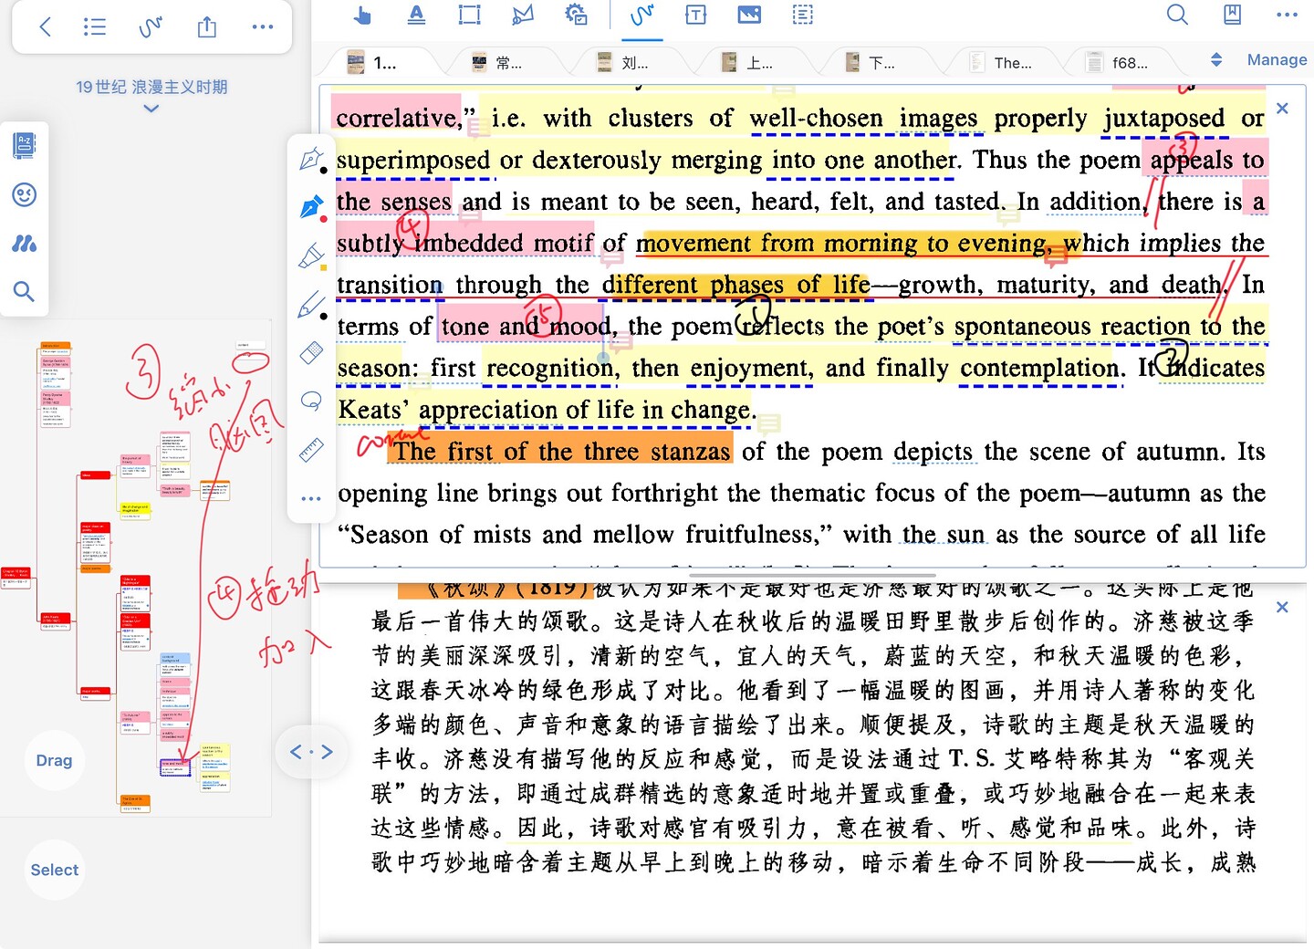This screenshot has height=949, width=1314.
Task: Click the Manage tabs link
Action: coord(1277,59)
